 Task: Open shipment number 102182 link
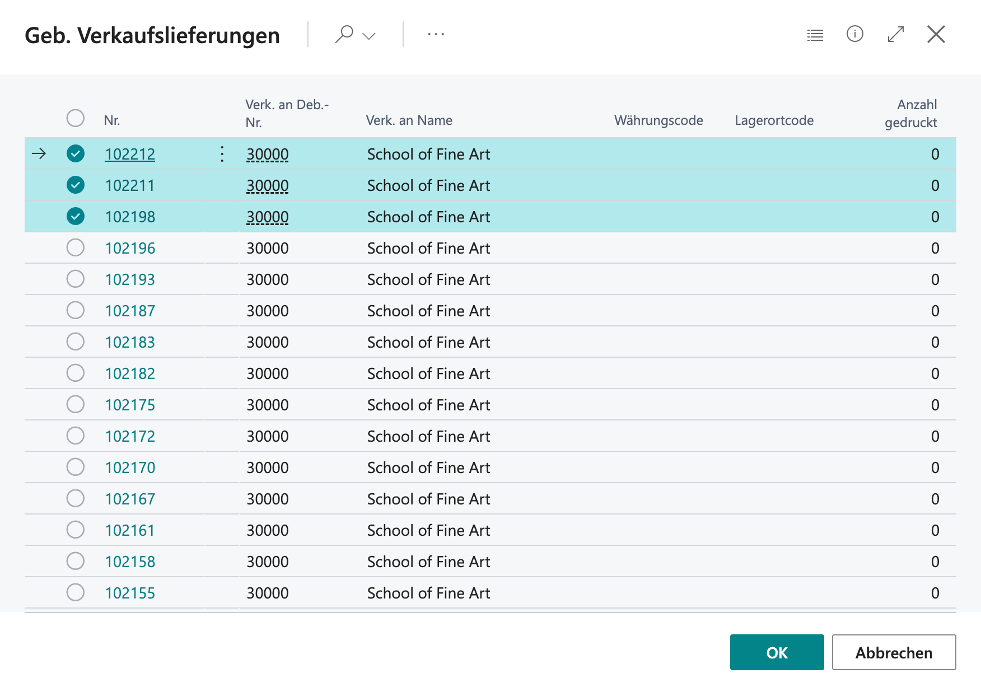pyautogui.click(x=130, y=373)
